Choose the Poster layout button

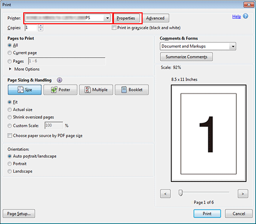[60, 90]
